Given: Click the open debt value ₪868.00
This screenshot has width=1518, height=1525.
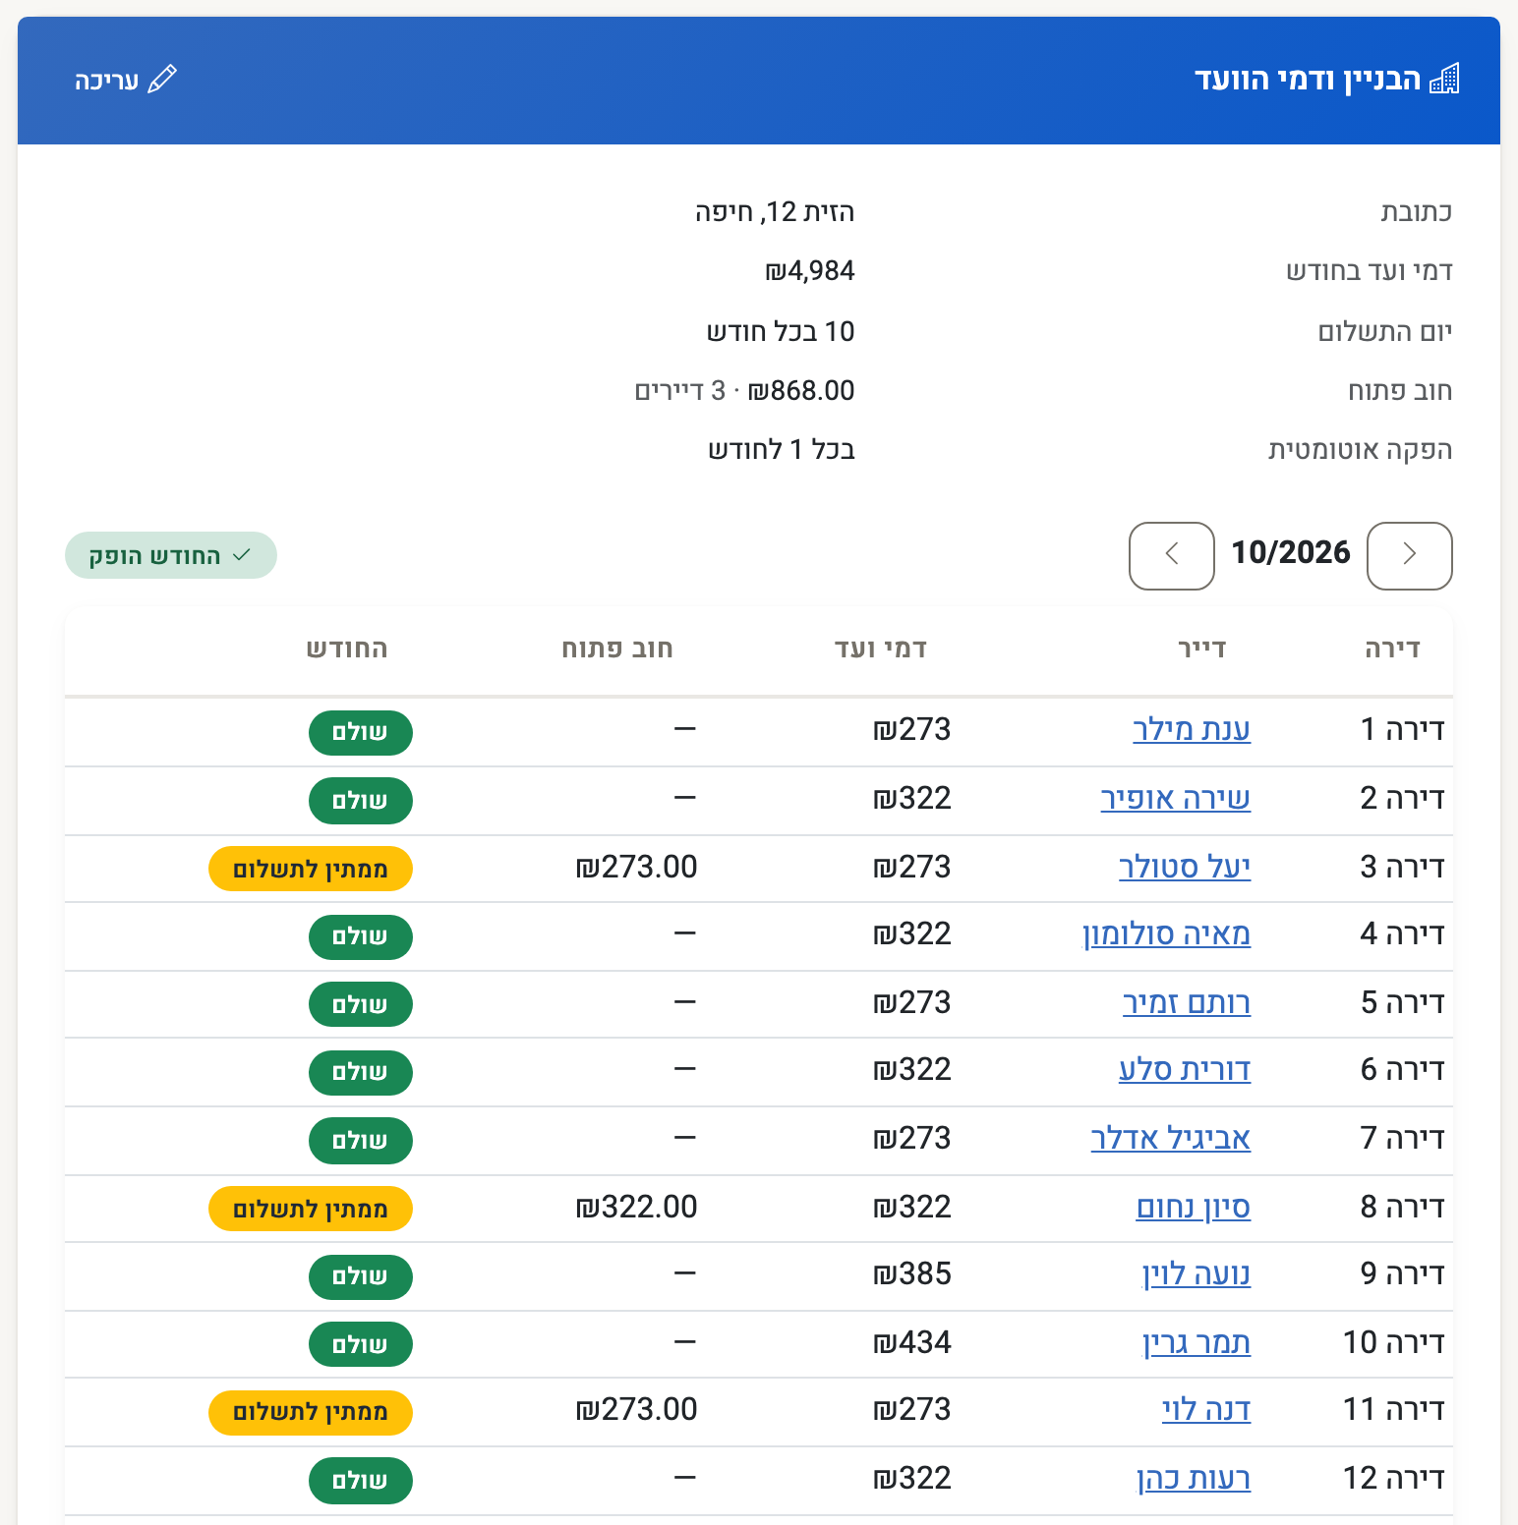Looking at the screenshot, I should pyautogui.click(x=801, y=391).
